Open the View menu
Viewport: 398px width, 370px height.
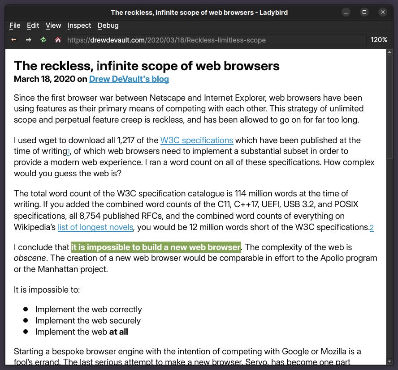click(53, 26)
